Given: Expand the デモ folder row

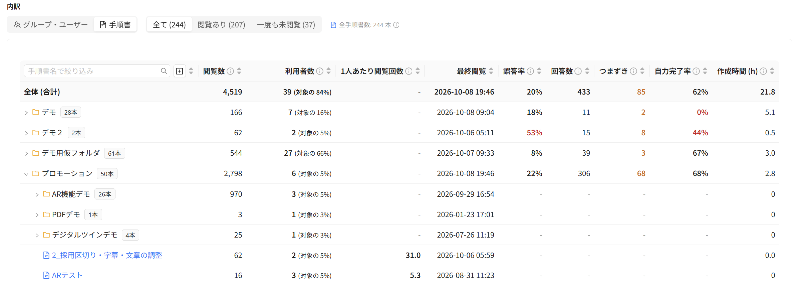Looking at the screenshot, I should 26,113.
